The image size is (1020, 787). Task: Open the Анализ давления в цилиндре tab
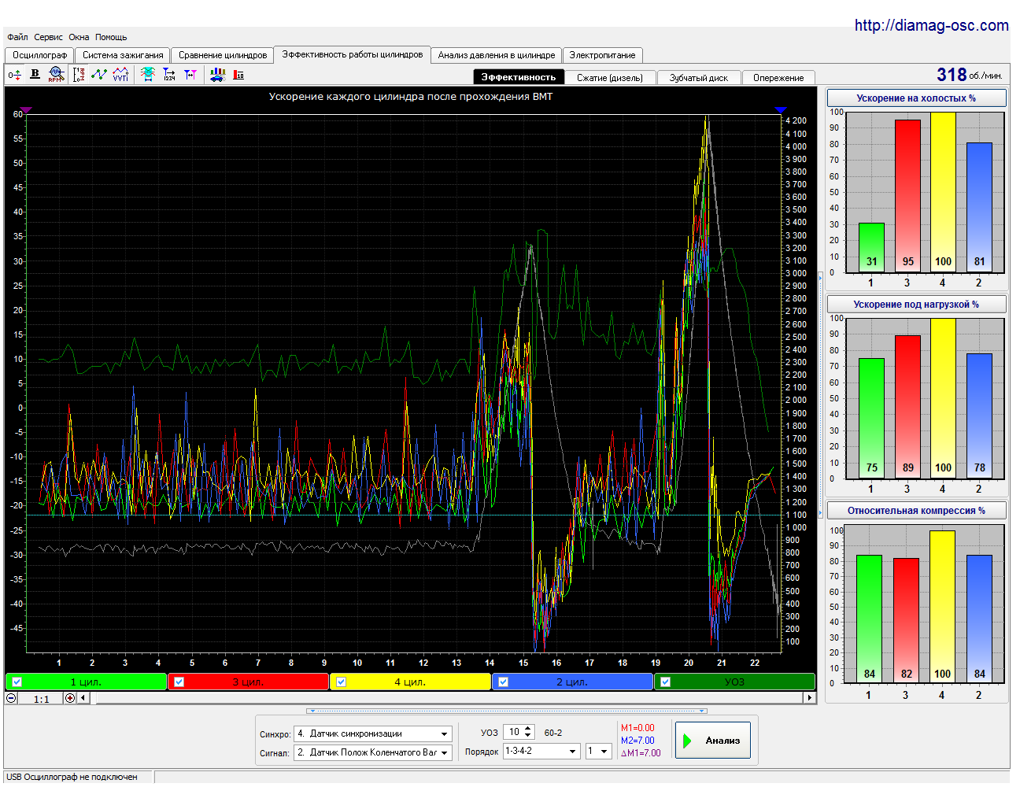click(497, 55)
